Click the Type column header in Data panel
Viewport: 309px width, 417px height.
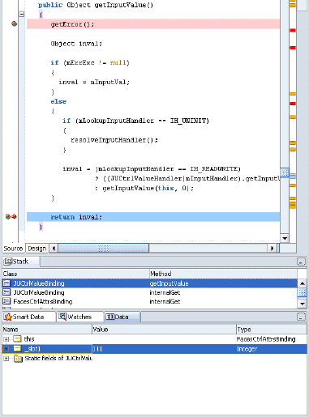click(272, 330)
